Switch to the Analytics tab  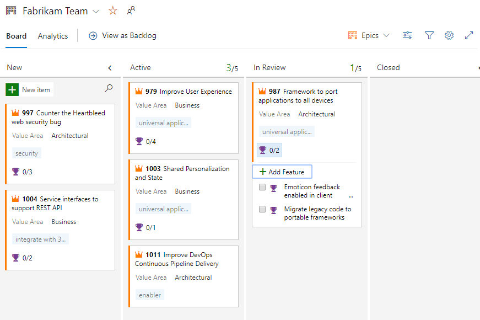(53, 36)
